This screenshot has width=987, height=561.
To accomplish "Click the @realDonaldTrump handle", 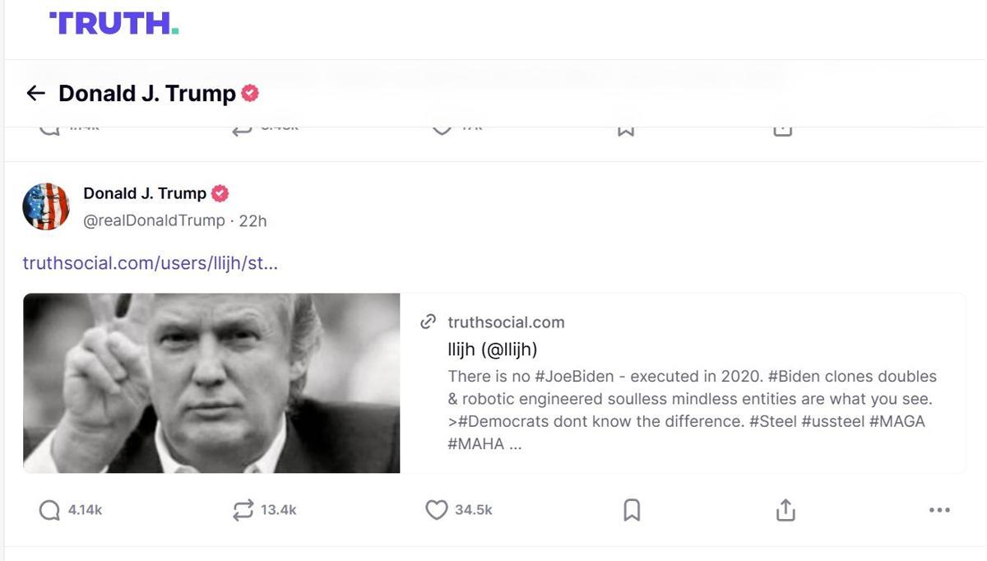I will coord(154,220).
